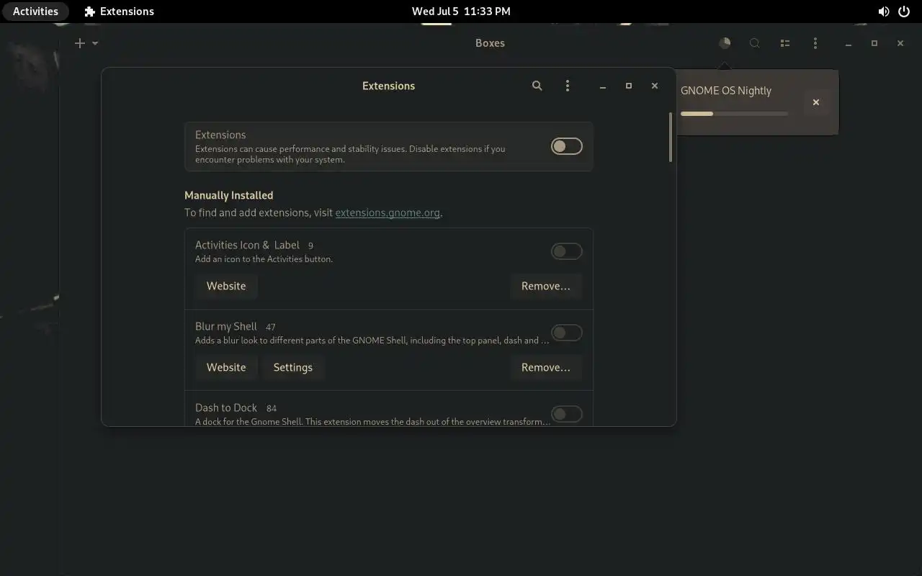The image size is (922, 576).
Task: Toggle the global Extensions switch
Action: click(567, 146)
